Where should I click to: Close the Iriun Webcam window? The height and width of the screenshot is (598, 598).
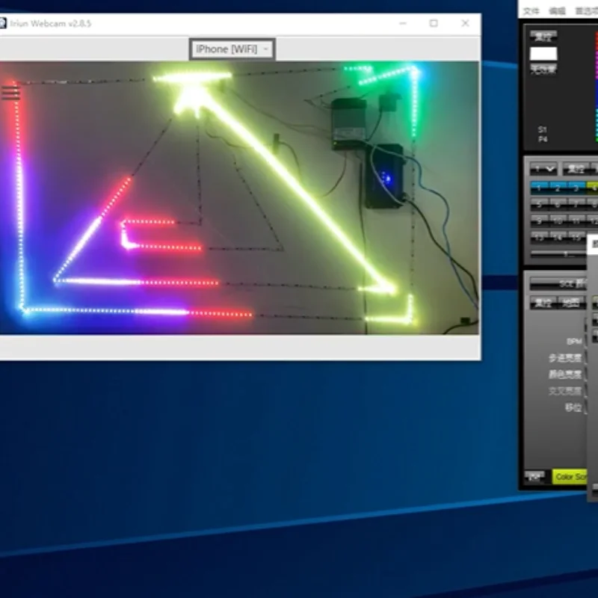465,23
